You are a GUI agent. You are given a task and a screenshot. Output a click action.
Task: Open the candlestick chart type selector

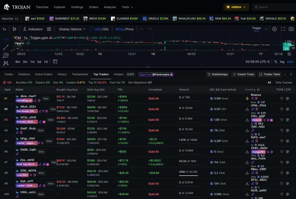[14, 29]
